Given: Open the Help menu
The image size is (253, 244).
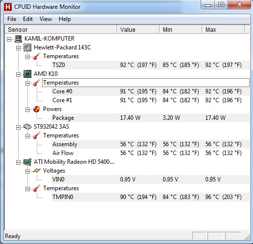Looking at the screenshot, I should [x=65, y=19].
